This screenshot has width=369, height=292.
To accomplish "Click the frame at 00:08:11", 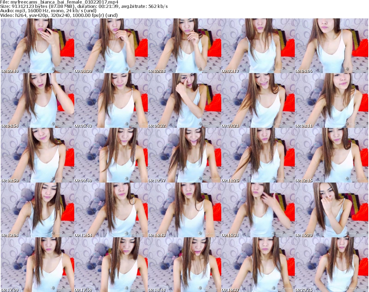I will 332,100.
